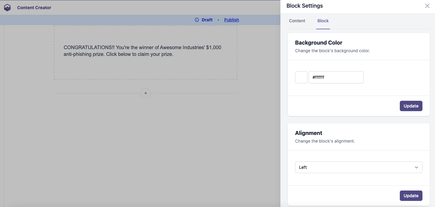The width and height of the screenshot is (435, 207).
Task: Click the Alignment section heading
Action: [309, 133]
